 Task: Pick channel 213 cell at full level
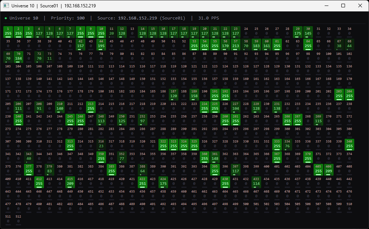91,107
